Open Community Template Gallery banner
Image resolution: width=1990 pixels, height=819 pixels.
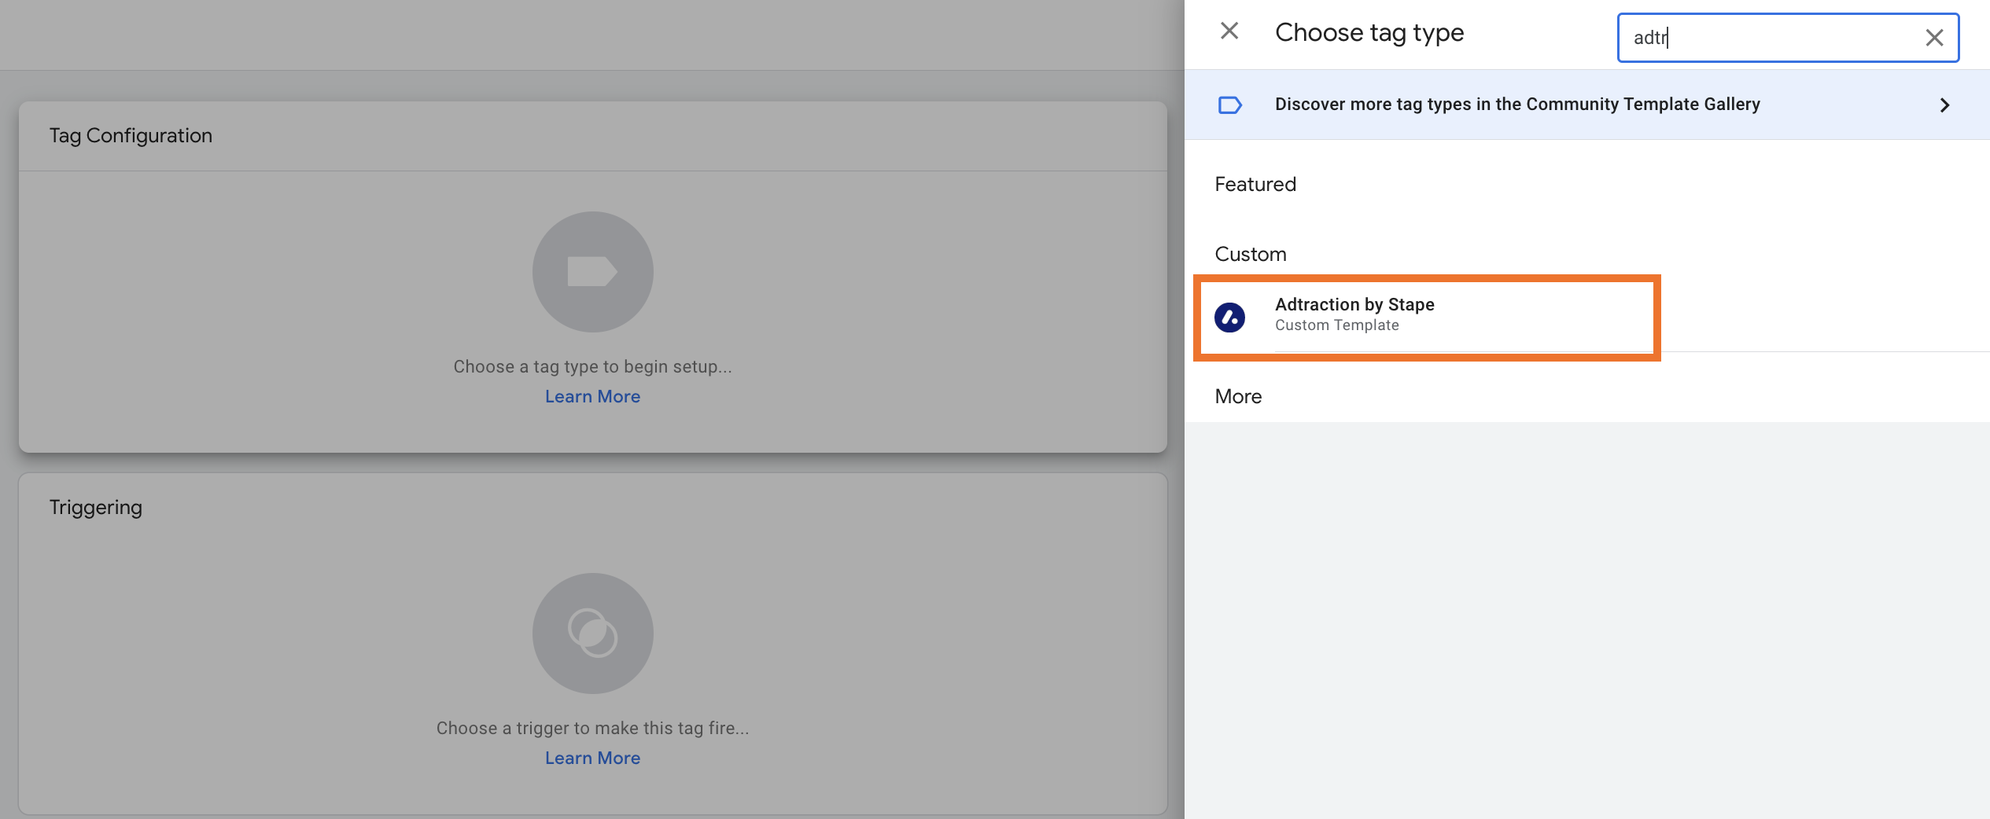(x=1586, y=105)
